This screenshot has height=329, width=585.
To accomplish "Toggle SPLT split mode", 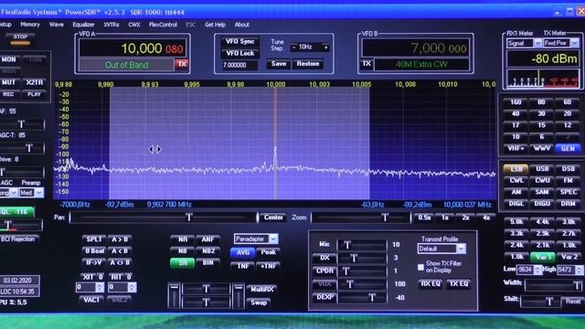I will point(94,239).
